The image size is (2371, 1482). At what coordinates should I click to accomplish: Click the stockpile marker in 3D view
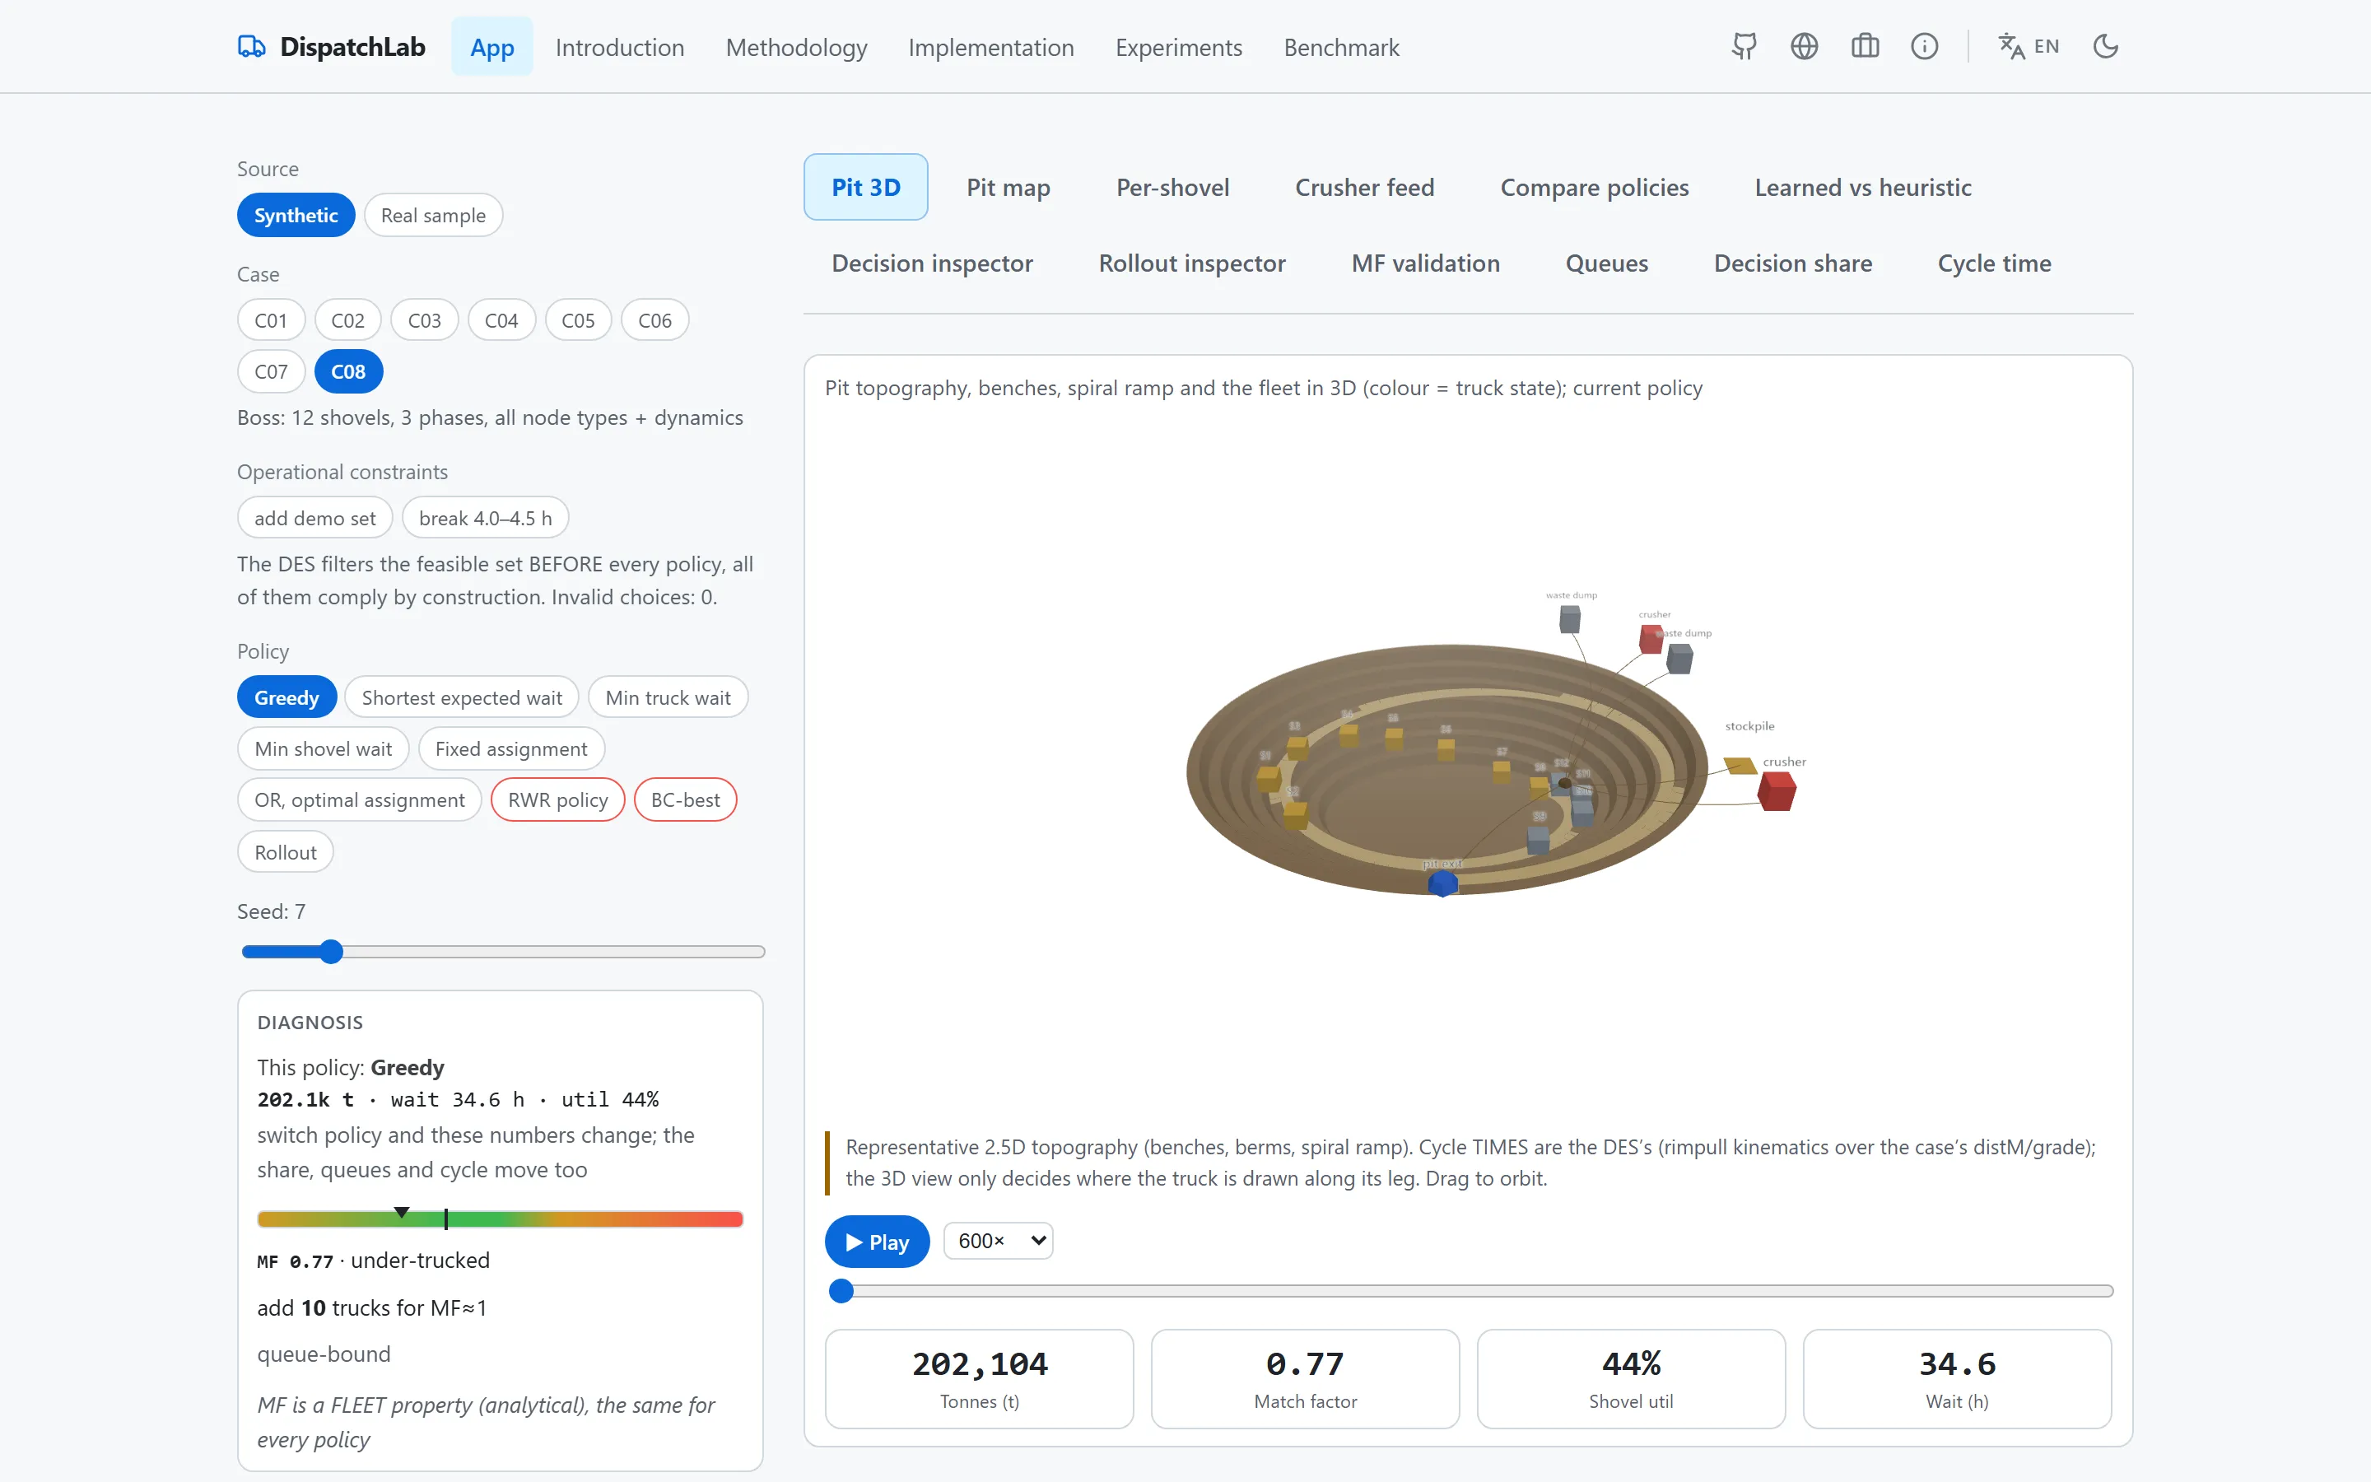[x=1740, y=765]
